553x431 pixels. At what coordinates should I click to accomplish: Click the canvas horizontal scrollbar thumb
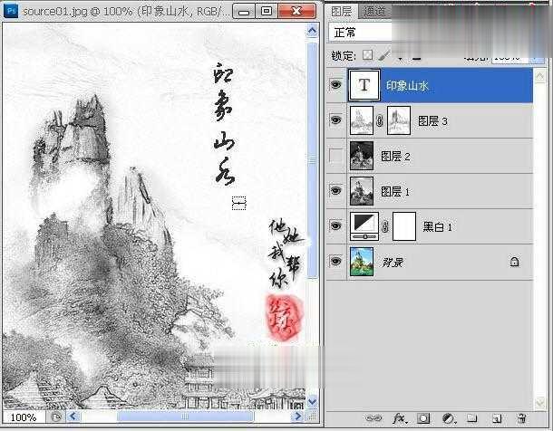(185, 417)
